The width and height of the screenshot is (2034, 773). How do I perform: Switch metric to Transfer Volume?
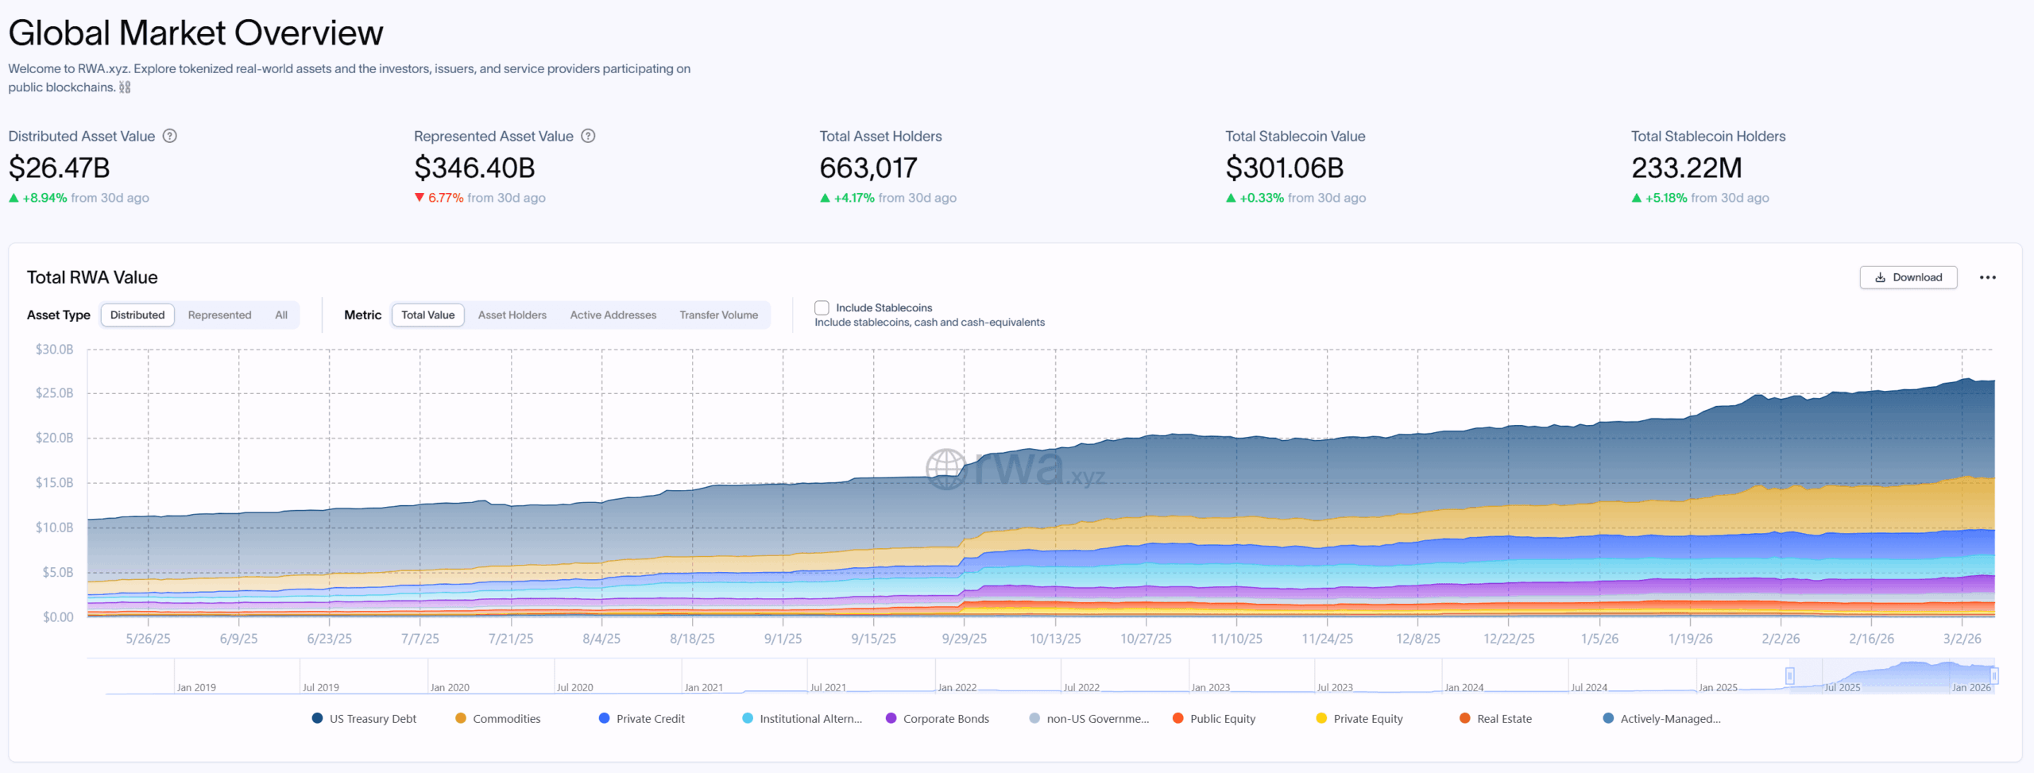click(718, 315)
